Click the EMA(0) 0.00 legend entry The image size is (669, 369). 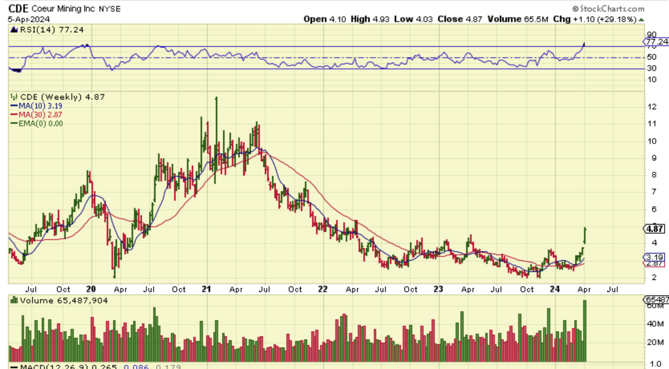41,124
